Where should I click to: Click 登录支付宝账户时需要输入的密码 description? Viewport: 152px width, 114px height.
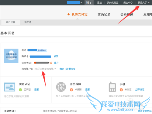point(60,111)
